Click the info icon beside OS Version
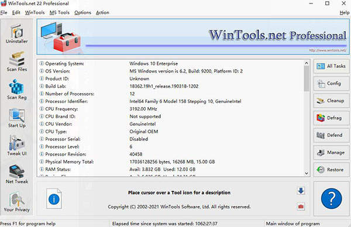Screen dimensions: 351x227 pyautogui.click(x=42, y=71)
